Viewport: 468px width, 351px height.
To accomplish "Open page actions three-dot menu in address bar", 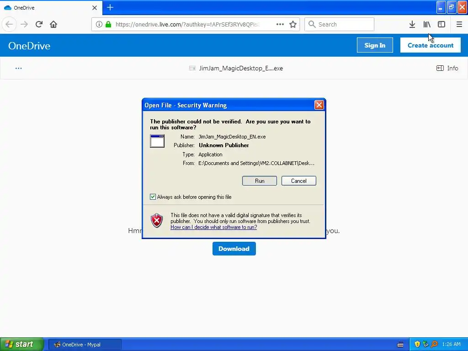I will [x=280, y=24].
